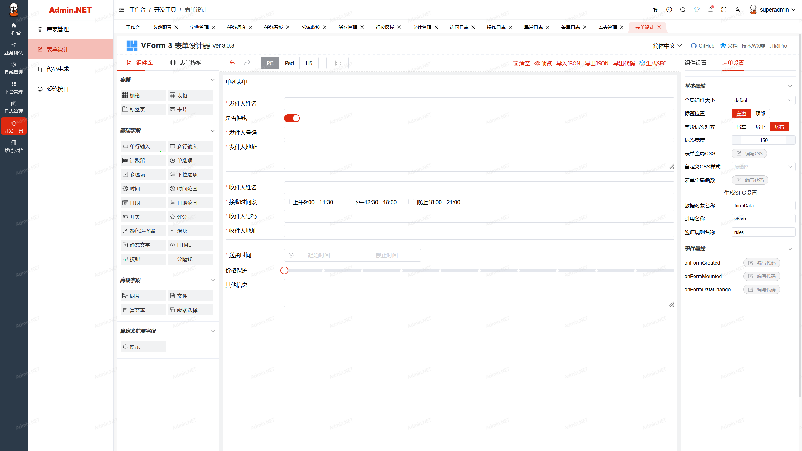This screenshot has height=451, width=802.
Task: Click the 价格保护 slider handle
Action: 284,270
